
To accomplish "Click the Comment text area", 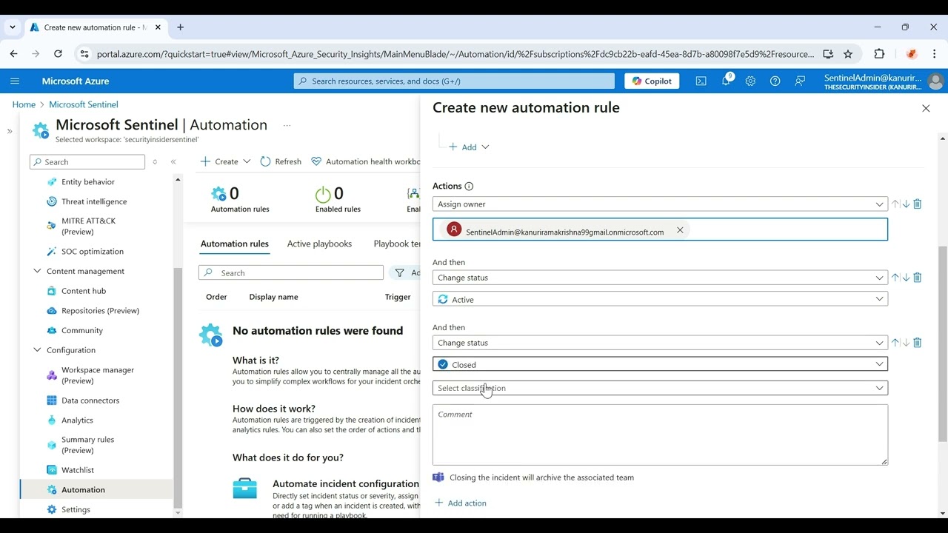I will coord(660,435).
